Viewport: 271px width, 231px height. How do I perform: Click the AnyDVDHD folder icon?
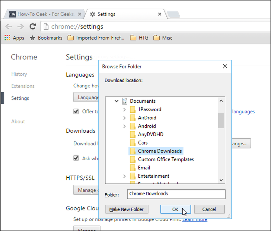133,134
